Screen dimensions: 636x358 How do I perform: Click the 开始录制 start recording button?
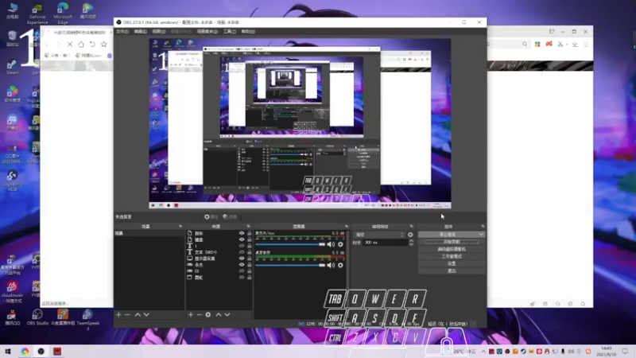point(452,242)
